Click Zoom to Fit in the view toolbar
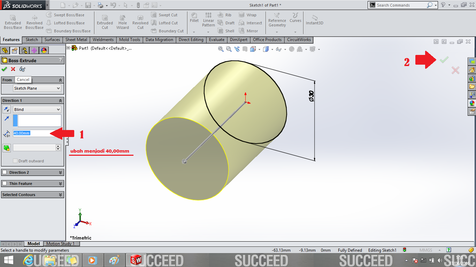This screenshot has width=476, height=267. pyautogui.click(x=221, y=49)
